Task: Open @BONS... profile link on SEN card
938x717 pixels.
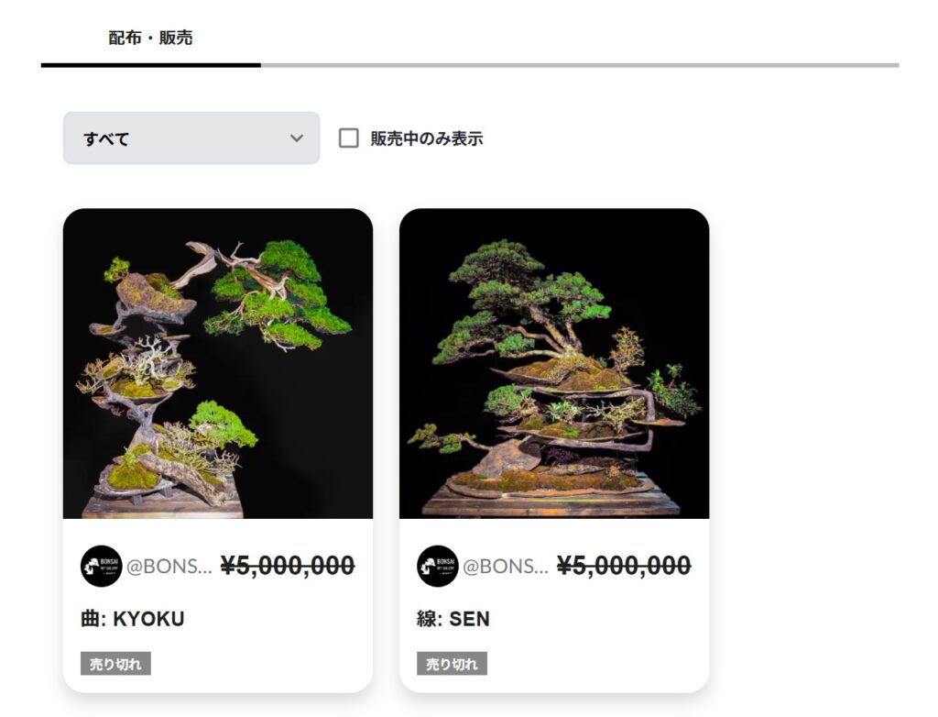Action: click(x=506, y=566)
